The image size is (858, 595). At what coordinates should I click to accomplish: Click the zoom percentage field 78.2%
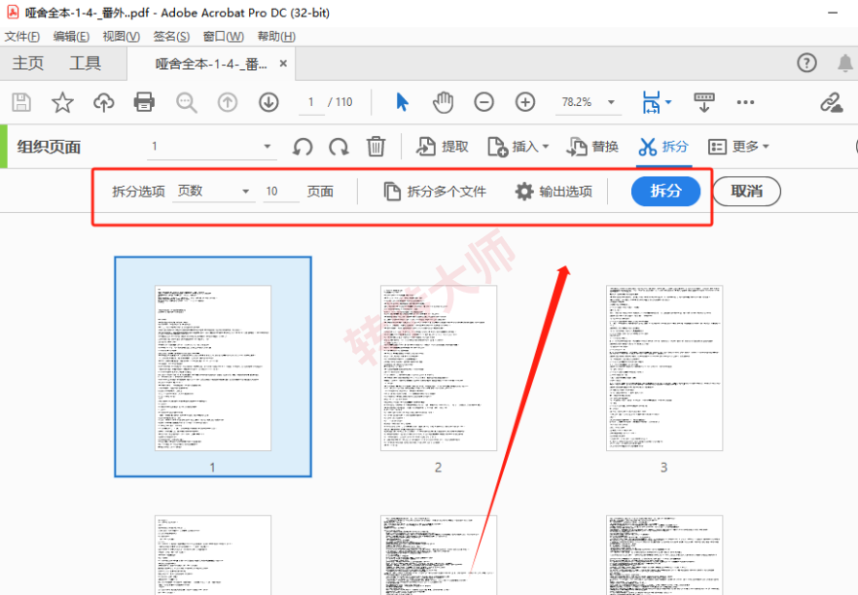tap(577, 102)
